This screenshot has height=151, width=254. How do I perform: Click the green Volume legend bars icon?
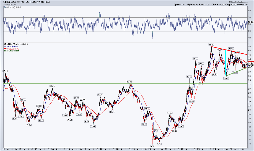[x=4, y=51]
